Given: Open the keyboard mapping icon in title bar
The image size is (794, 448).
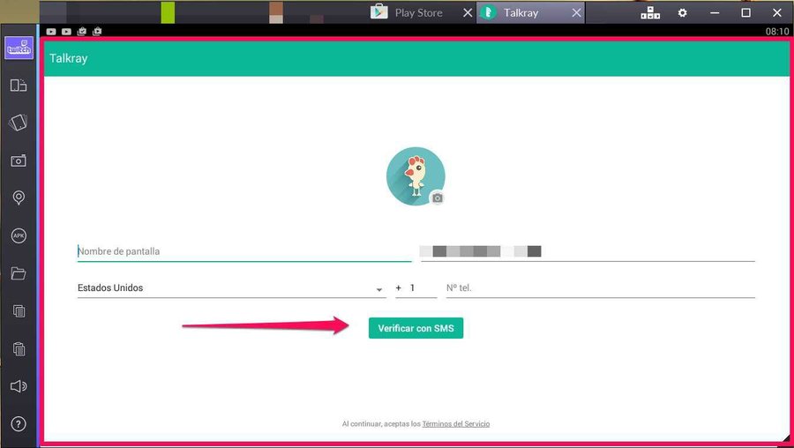Looking at the screenshot, I should pos(649,13).
